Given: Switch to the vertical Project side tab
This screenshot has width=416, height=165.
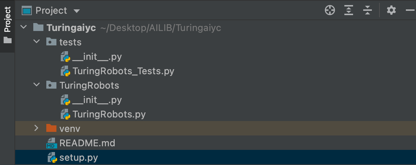Looking at the screenshot, I should coord(7,26).
